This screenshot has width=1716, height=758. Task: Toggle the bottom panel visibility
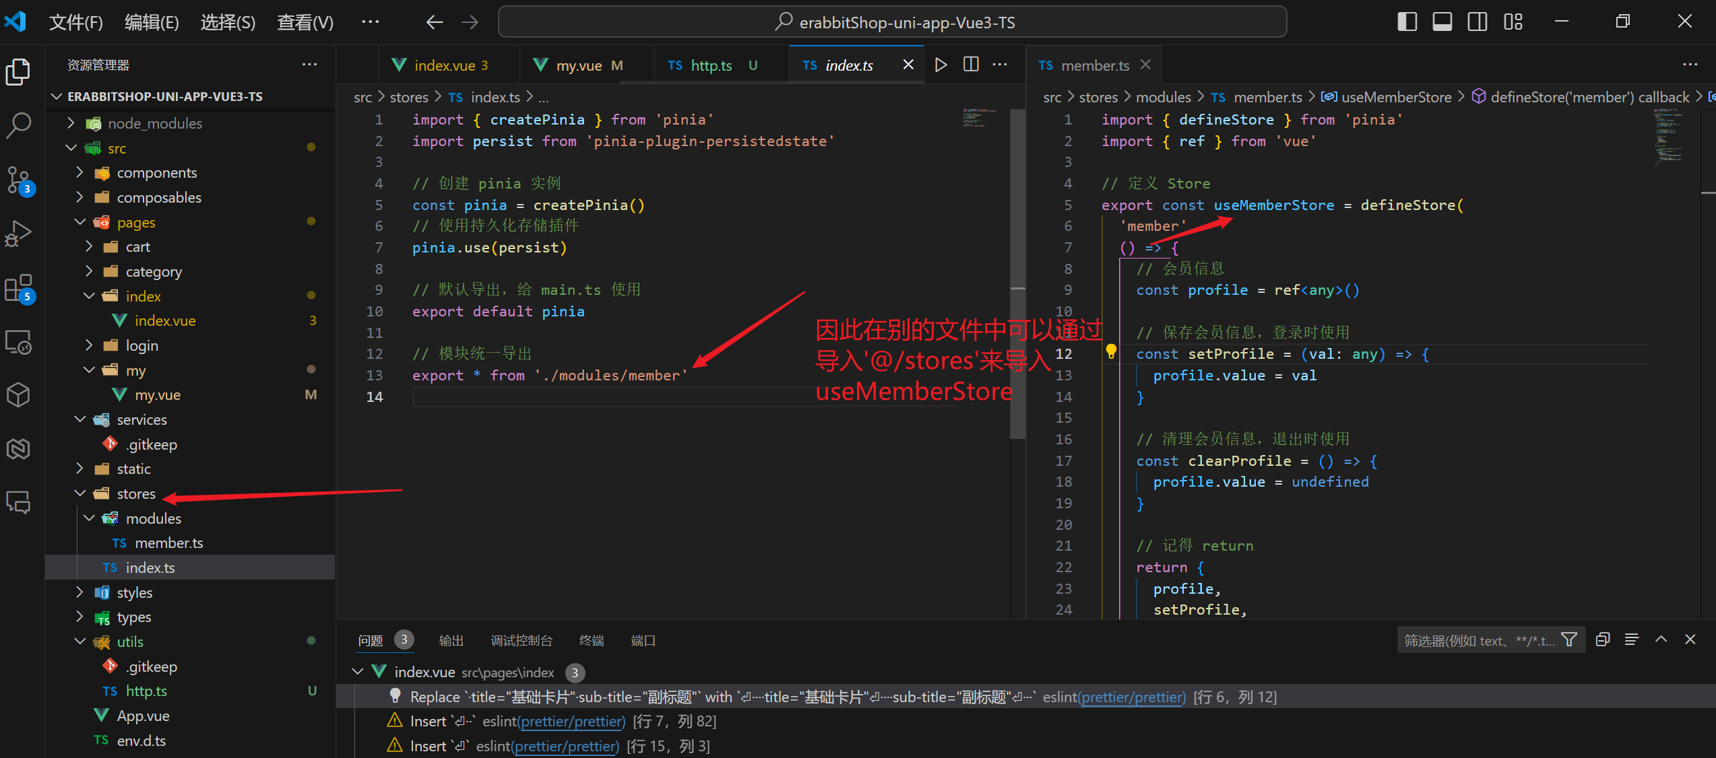1442,22
